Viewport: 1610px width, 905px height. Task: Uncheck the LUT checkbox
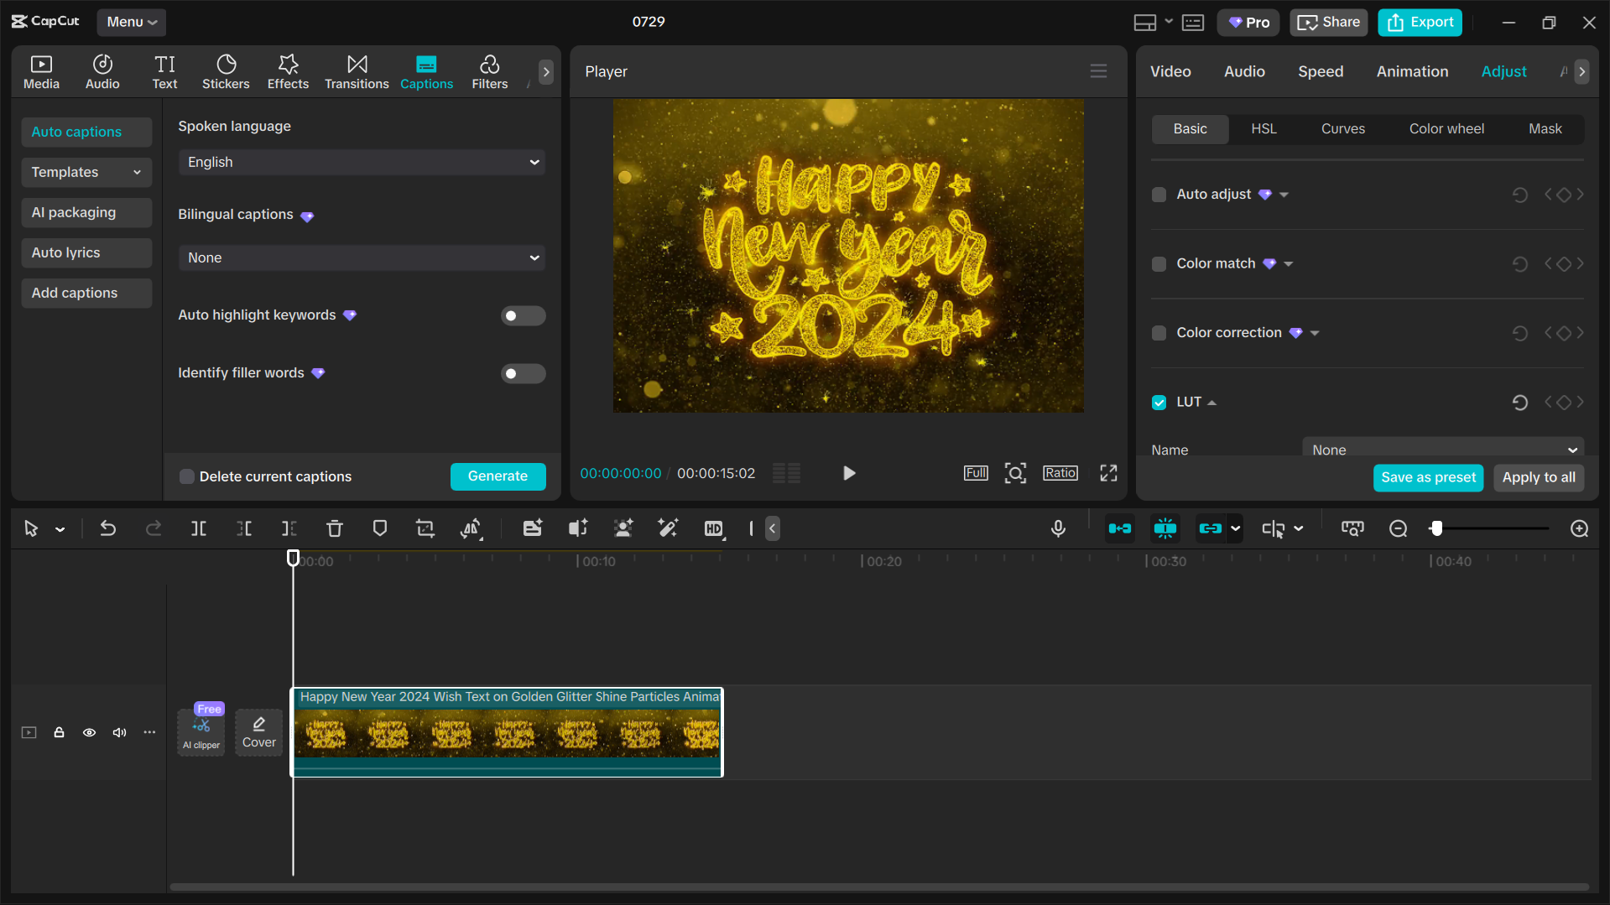1159,403
